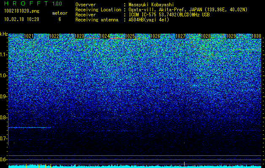Screen dimensions: 265x168
Task: Click the timestamp 10.02.18 10:20
Action: [x=21, y=19]
